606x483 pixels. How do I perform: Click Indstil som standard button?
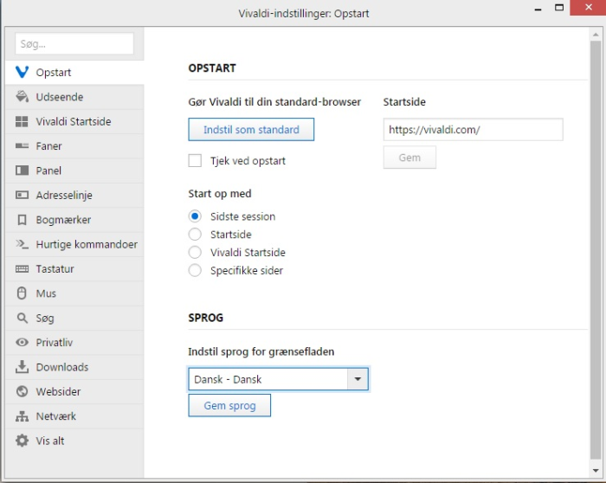[x=251, y=130]
